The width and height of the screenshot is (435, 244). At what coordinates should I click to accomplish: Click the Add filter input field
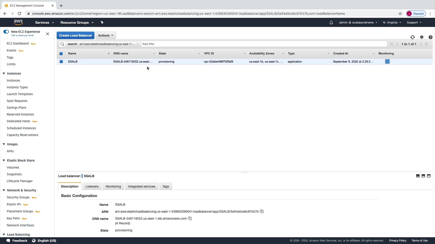click(263, 44)
